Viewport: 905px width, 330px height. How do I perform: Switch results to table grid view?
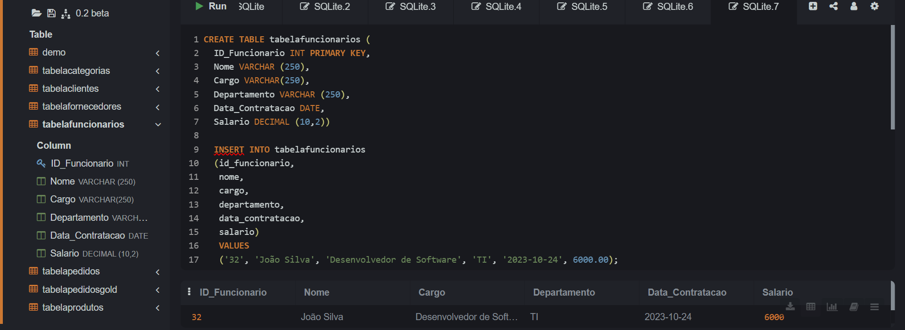tap(811, 307)
